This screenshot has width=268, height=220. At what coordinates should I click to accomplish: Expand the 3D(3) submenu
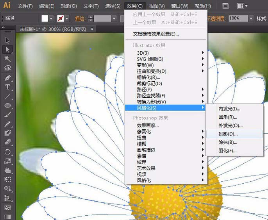[x=166, y=53]
